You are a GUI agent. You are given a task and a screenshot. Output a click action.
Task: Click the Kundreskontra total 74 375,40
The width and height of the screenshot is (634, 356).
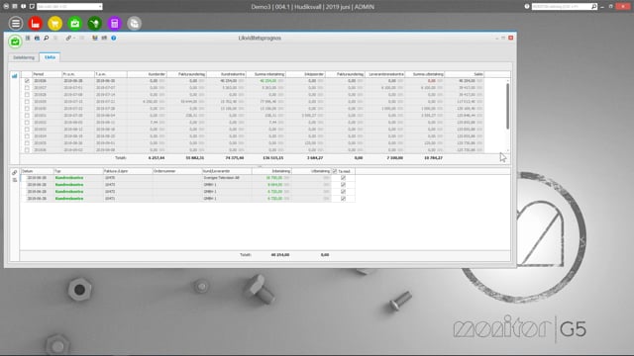[x=235, y=158]
